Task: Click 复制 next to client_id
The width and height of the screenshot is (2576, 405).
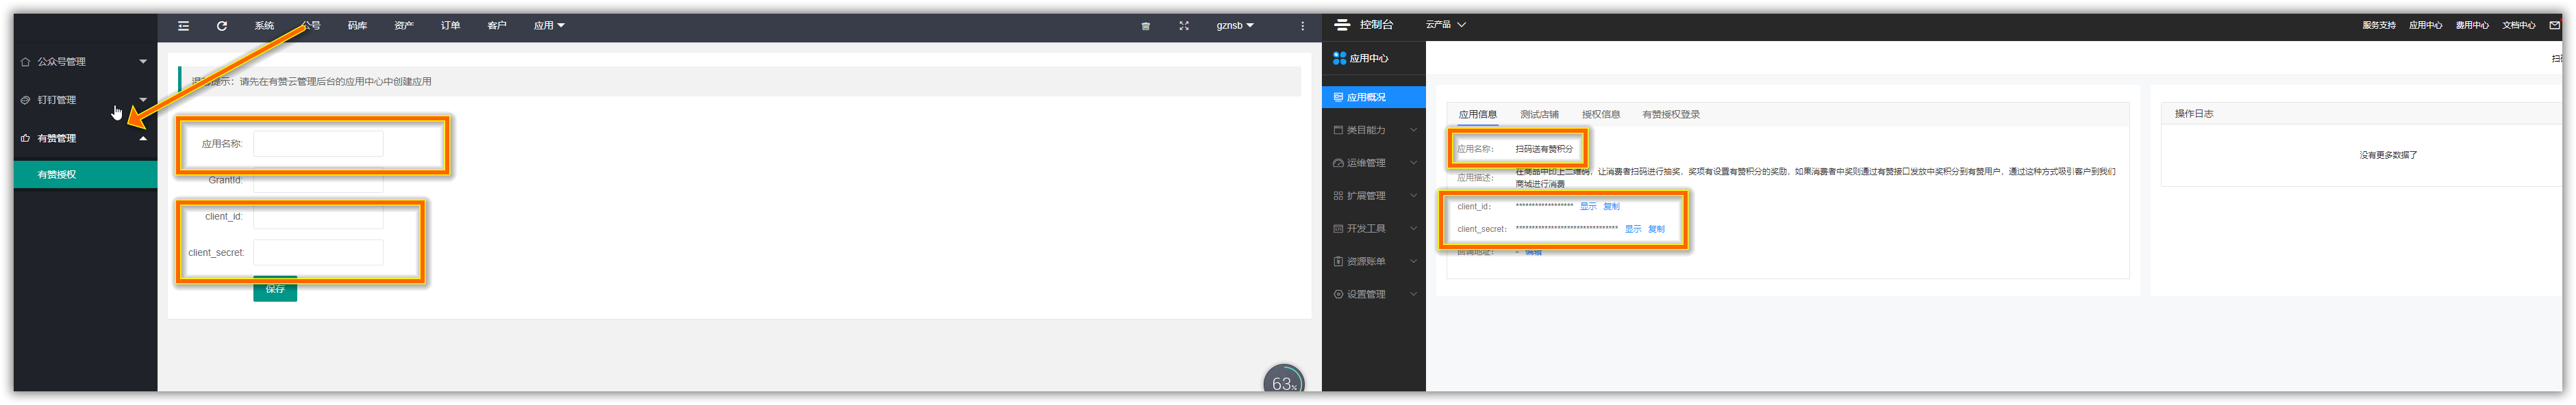Action: click(x=1611, y=207)
